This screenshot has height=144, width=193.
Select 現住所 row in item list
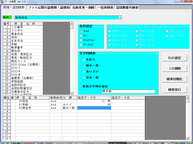tap(23, 51)
